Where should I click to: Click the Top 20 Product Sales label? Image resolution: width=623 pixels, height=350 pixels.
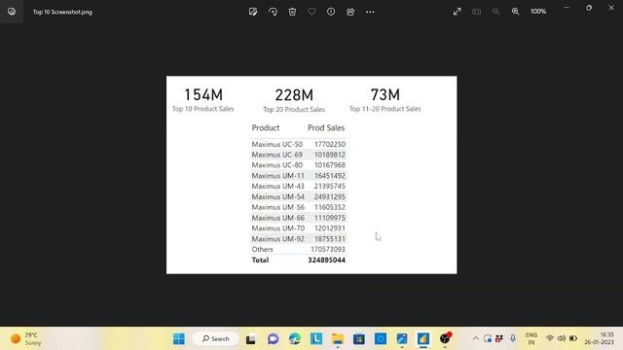pyautogui.click(x=294, y=109)
